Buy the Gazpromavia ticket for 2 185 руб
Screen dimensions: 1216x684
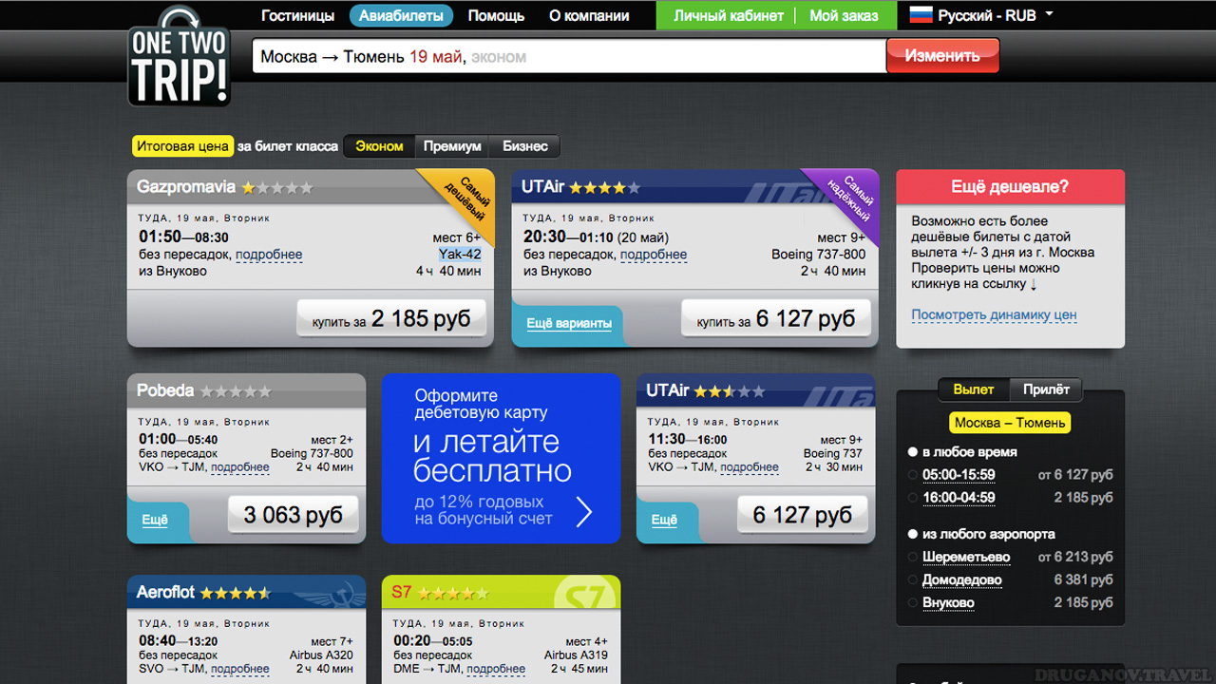(x=391, y=320)
